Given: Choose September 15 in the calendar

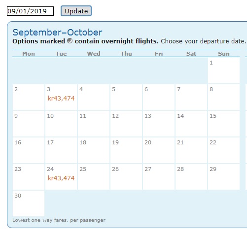Looking at the screenshot, I should 224,124.
